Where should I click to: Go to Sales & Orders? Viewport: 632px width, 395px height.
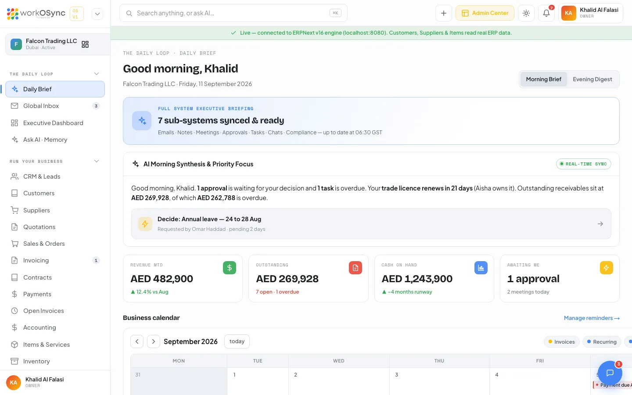(x=55, y=244)
